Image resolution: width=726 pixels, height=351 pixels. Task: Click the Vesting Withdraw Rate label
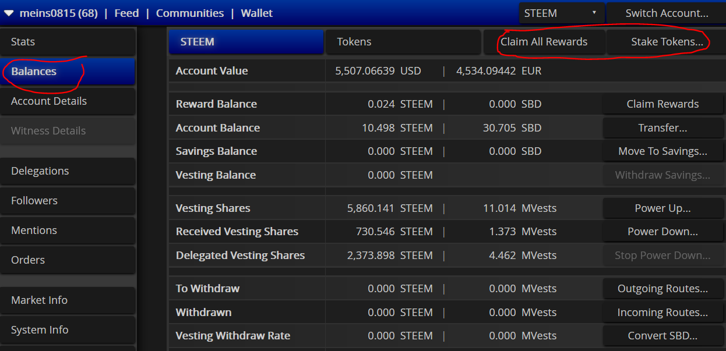click(x=233, y=336)
